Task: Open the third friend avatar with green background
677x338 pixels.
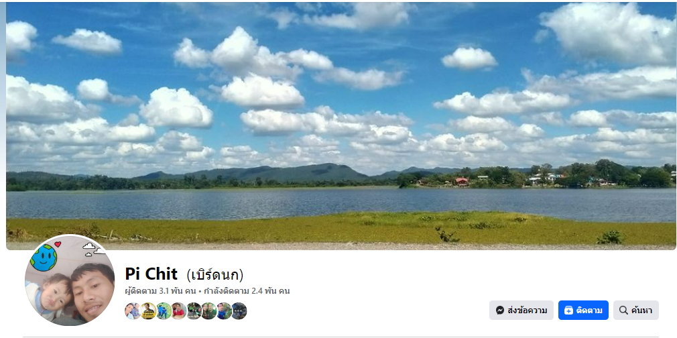Action: click(x=164, y=311)
